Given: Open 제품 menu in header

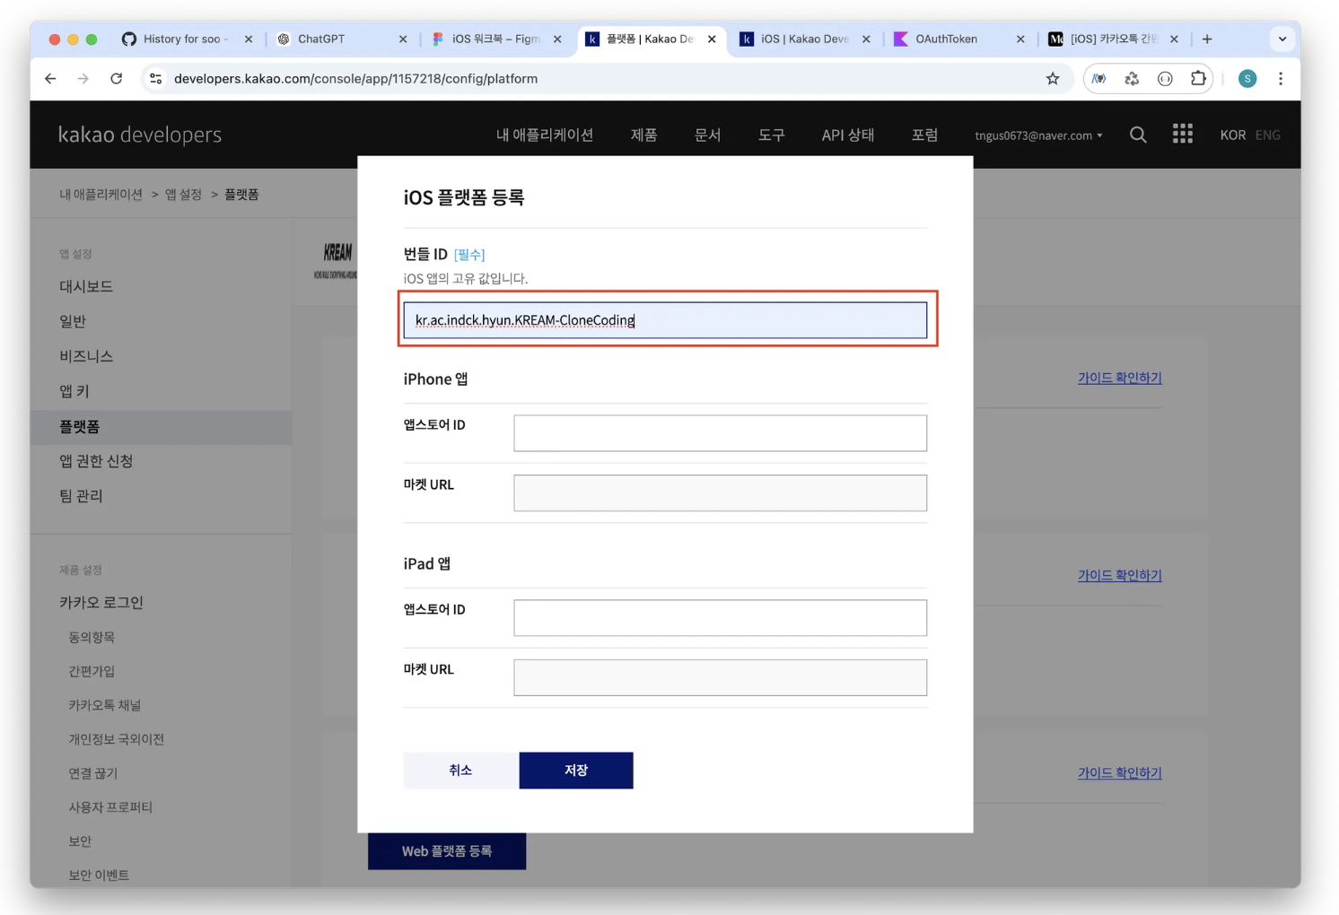Looking at the screenshot, I should (x=643, y=135).
